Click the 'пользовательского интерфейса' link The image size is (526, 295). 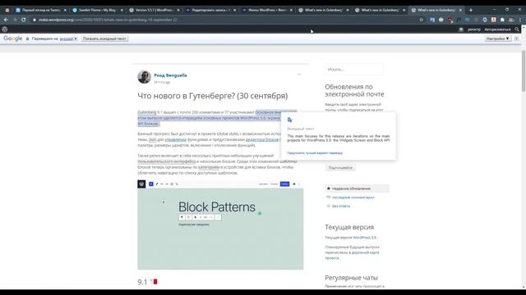tap(166, 161)
